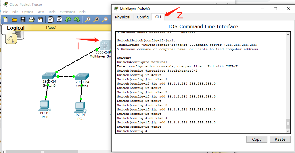Select the 3560-24PS multilayer switch device
The width and height of the screenshot is (295, 153).
tap(105, 45)
